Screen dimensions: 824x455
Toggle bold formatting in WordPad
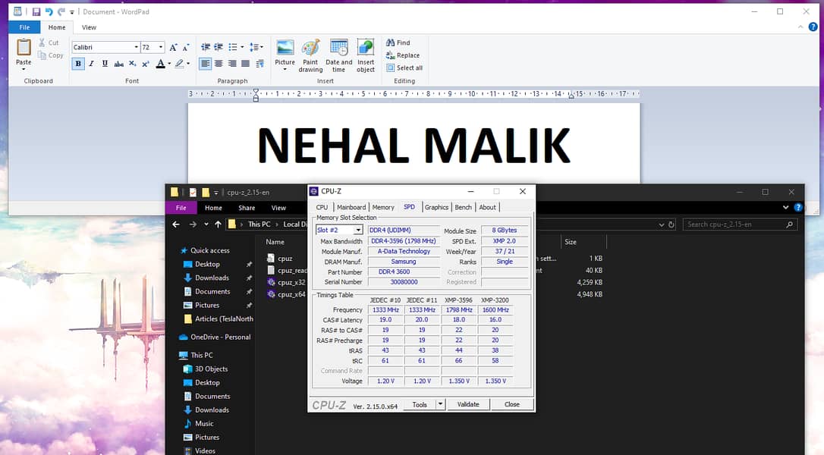pyautogui.click(x=78, y=64)
